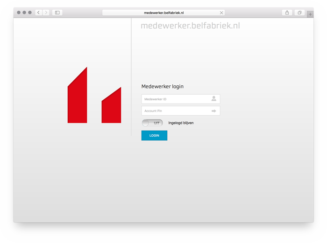The width and height of the screenshot is (327, 243).
Task: Focus the Account Pin input field
Action: [175, 111]
